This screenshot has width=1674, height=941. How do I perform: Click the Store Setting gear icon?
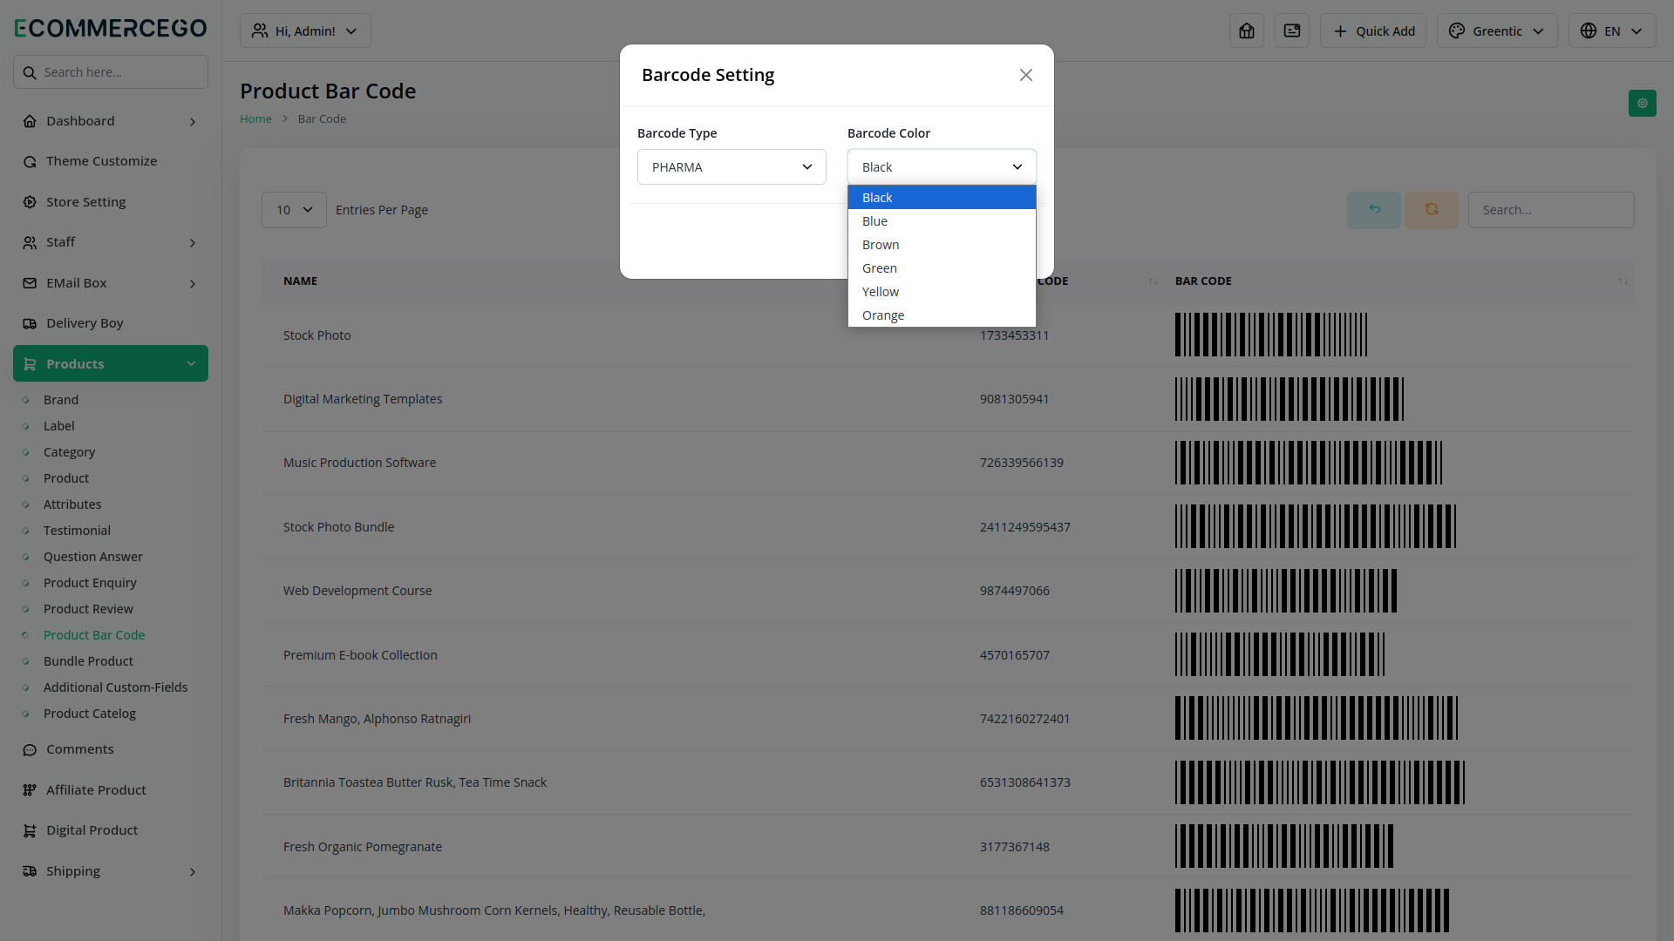30,202
